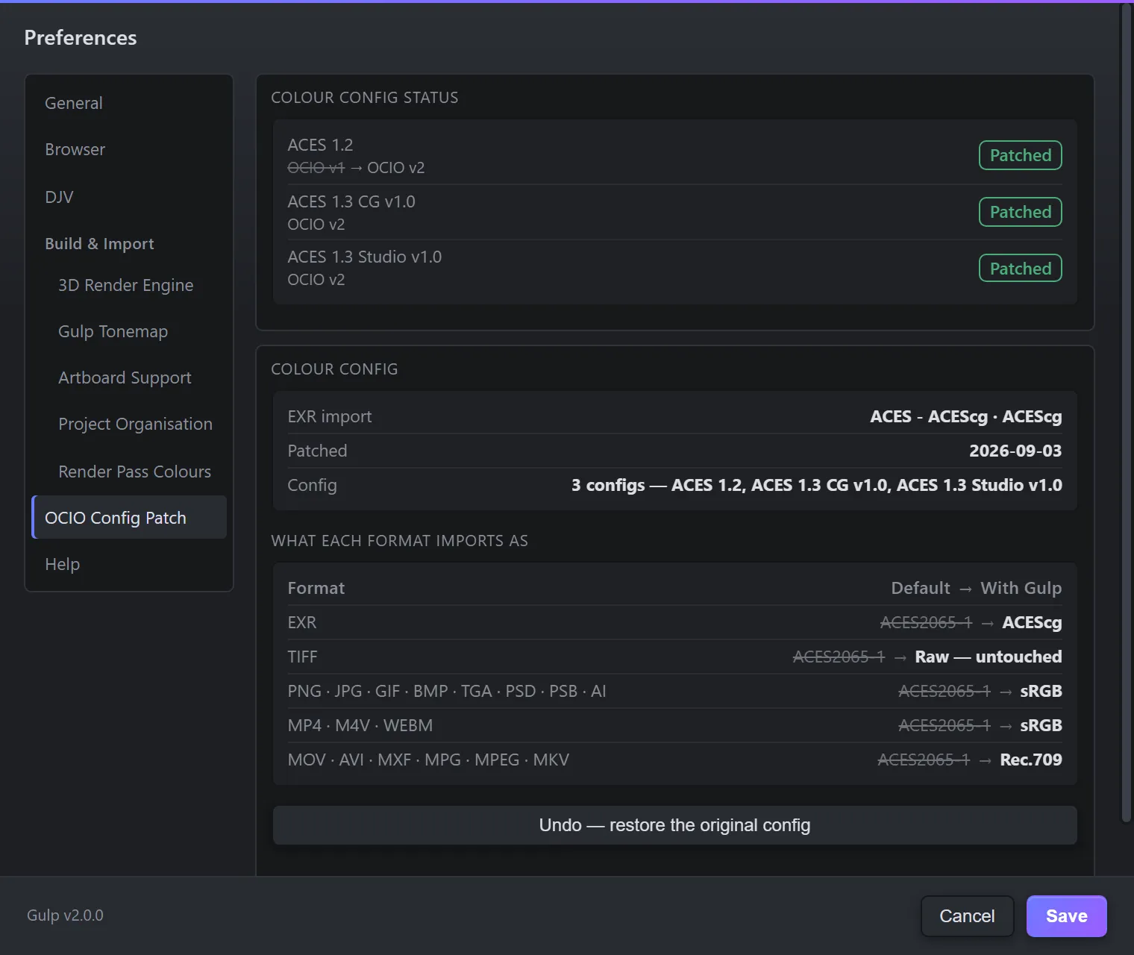Viewport: 1134px width, 955px height.
Task: Click the Patched badge for ACES 1.3 CG
Action: tap(1020, 212)
